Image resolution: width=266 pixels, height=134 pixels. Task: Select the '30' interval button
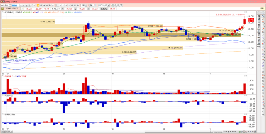coord(75,5)
